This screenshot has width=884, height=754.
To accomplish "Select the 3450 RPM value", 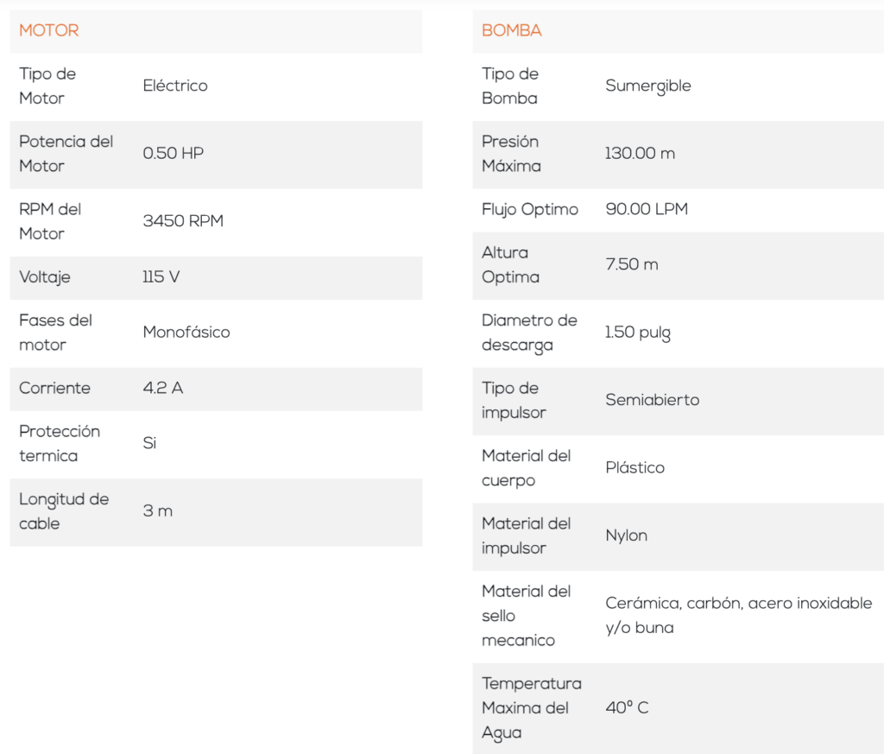I will (x=183, y=221).
